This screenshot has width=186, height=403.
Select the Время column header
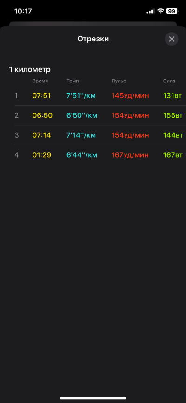pos(40,81)
